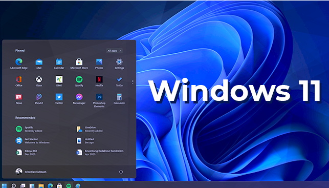This screenshot has width=329, height=188.
Task: Click the pinned apps page indicator dots
Action: point(133,82)
